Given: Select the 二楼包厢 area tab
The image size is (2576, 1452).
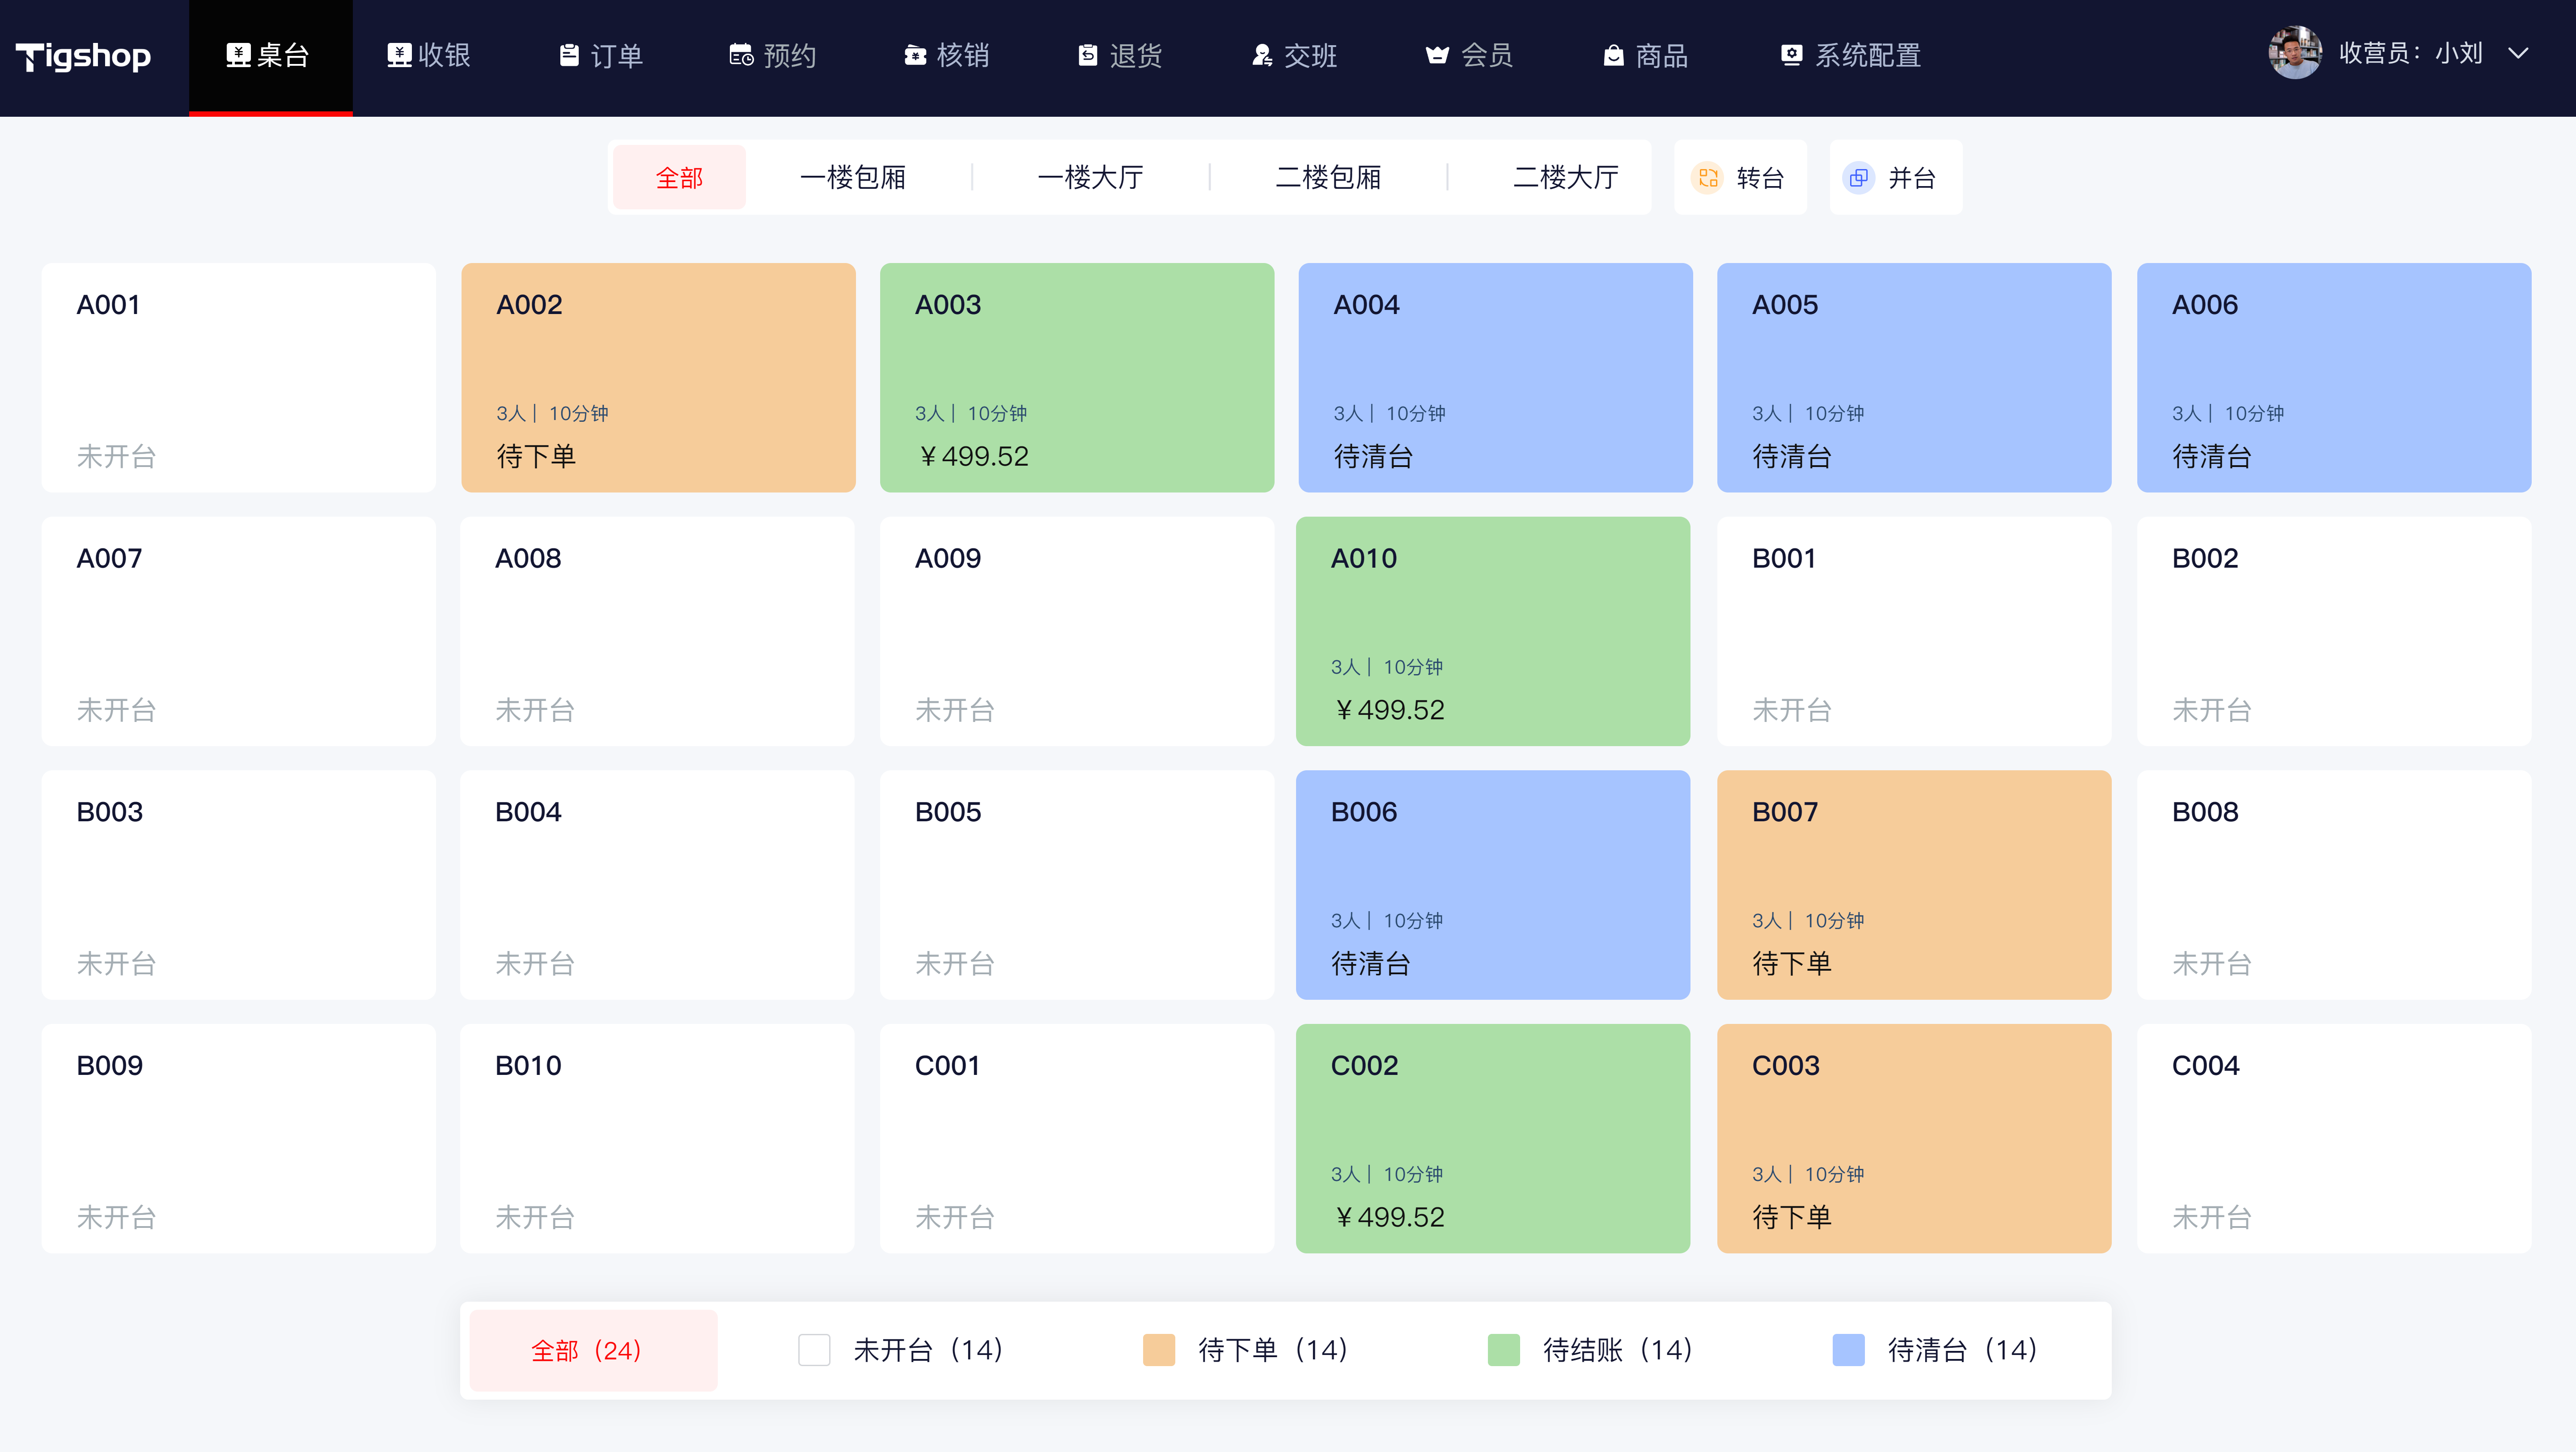Looking at the screenshot, I should (1328, 178).
